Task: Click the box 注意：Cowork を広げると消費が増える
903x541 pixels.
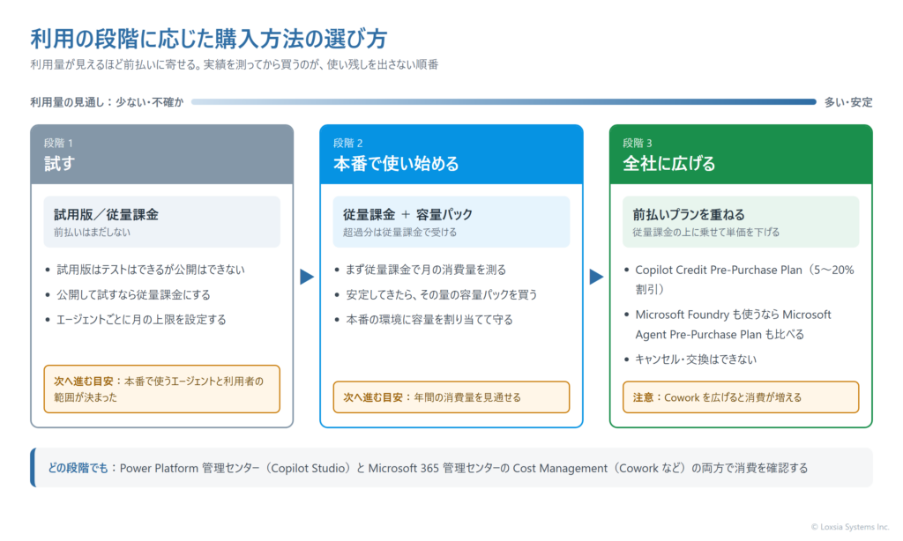Action: (741, 397)
